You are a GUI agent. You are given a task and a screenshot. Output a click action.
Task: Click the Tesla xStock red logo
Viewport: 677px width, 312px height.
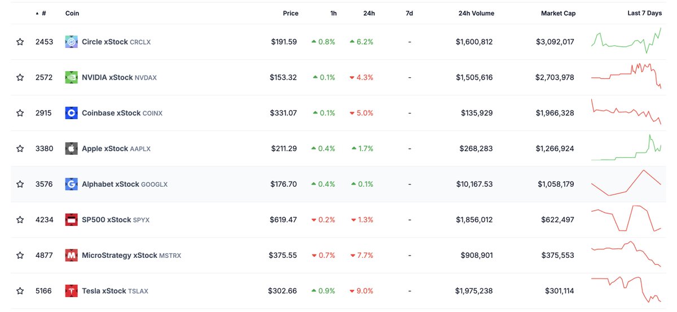point(71,291)
